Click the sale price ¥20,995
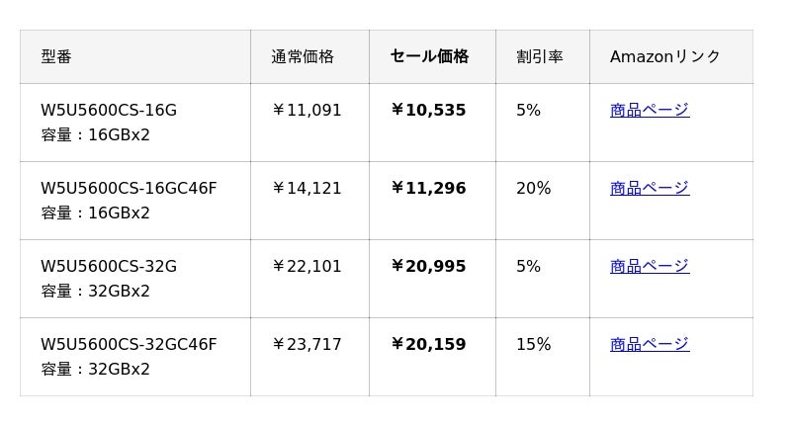 pyautogui.click(x=428, y=266)
